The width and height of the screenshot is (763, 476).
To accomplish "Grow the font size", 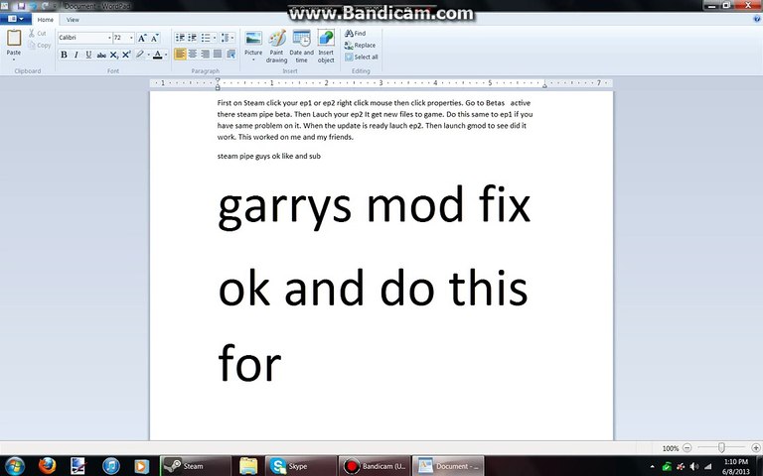I will click(x=142, y=38).
